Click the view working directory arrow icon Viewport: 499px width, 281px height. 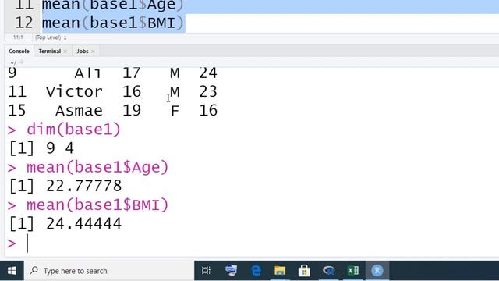click(21, 62)
